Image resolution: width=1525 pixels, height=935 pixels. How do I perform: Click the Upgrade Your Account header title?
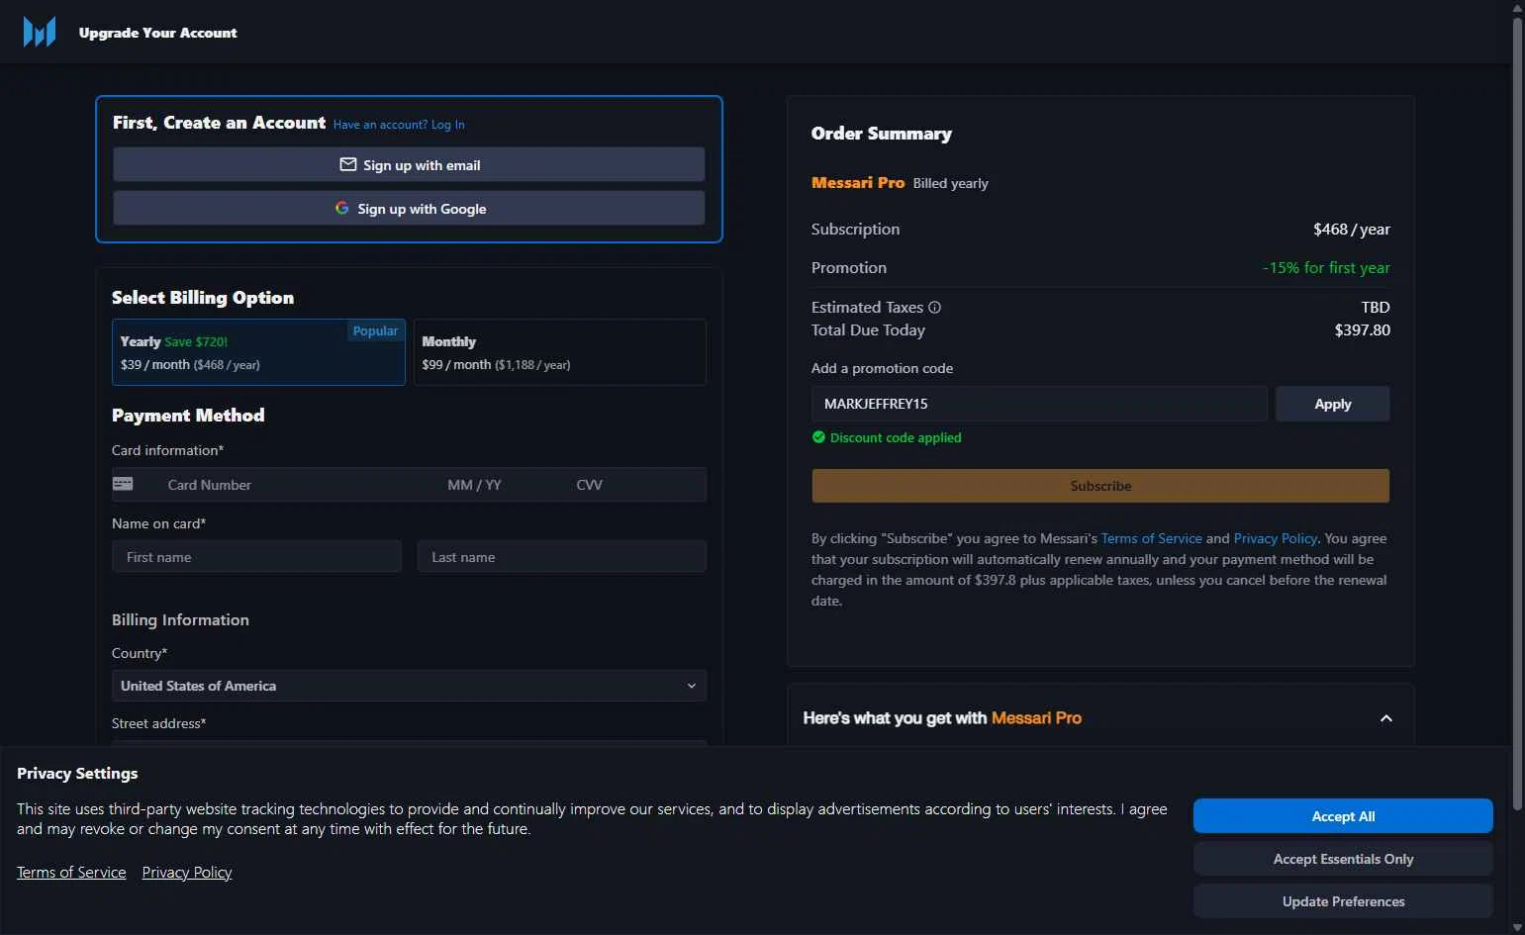click(x=157, y=33)
